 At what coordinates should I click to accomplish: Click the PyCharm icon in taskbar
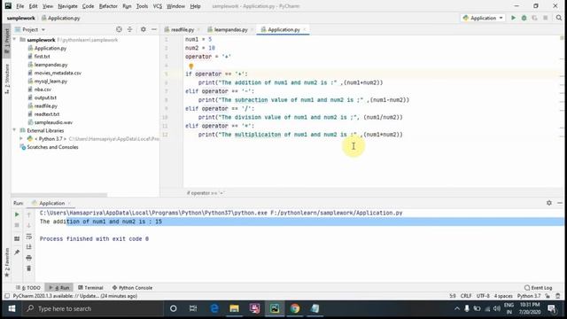click(275, 308)
